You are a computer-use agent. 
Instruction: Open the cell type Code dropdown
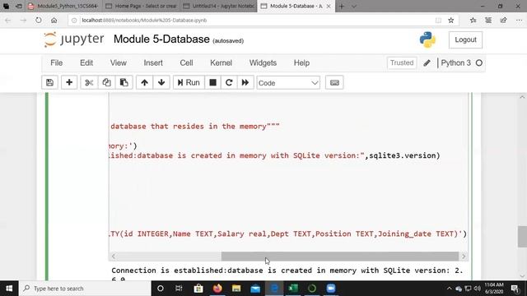pos(288,83)
